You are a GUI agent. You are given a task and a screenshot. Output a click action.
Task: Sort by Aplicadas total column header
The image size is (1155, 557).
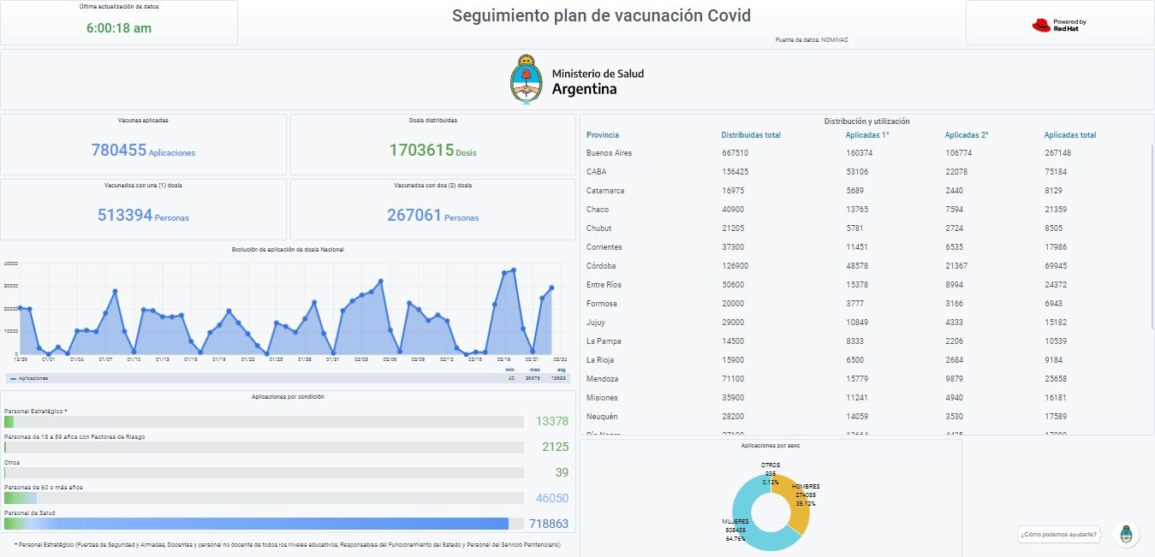1069,135
